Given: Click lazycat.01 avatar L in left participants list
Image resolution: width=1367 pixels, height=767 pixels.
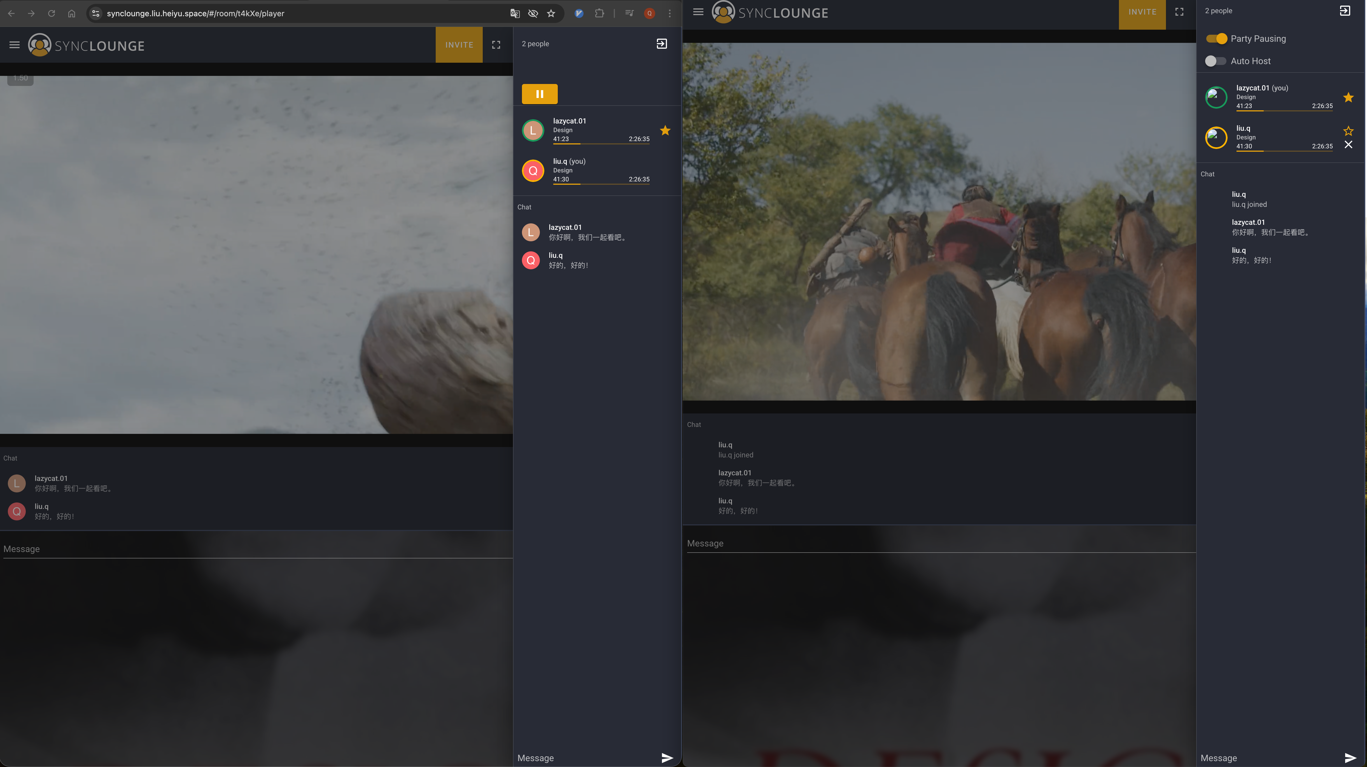Looking at the screenshot, I should click(533, 130).
